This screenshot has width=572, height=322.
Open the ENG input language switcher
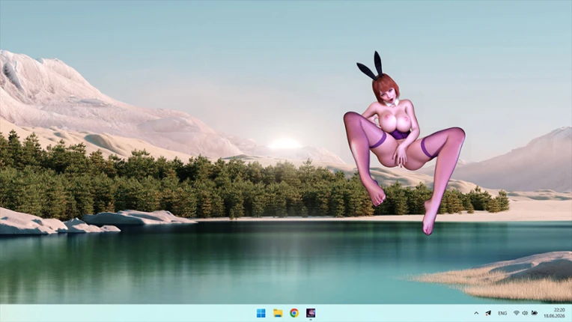(502, 313)
